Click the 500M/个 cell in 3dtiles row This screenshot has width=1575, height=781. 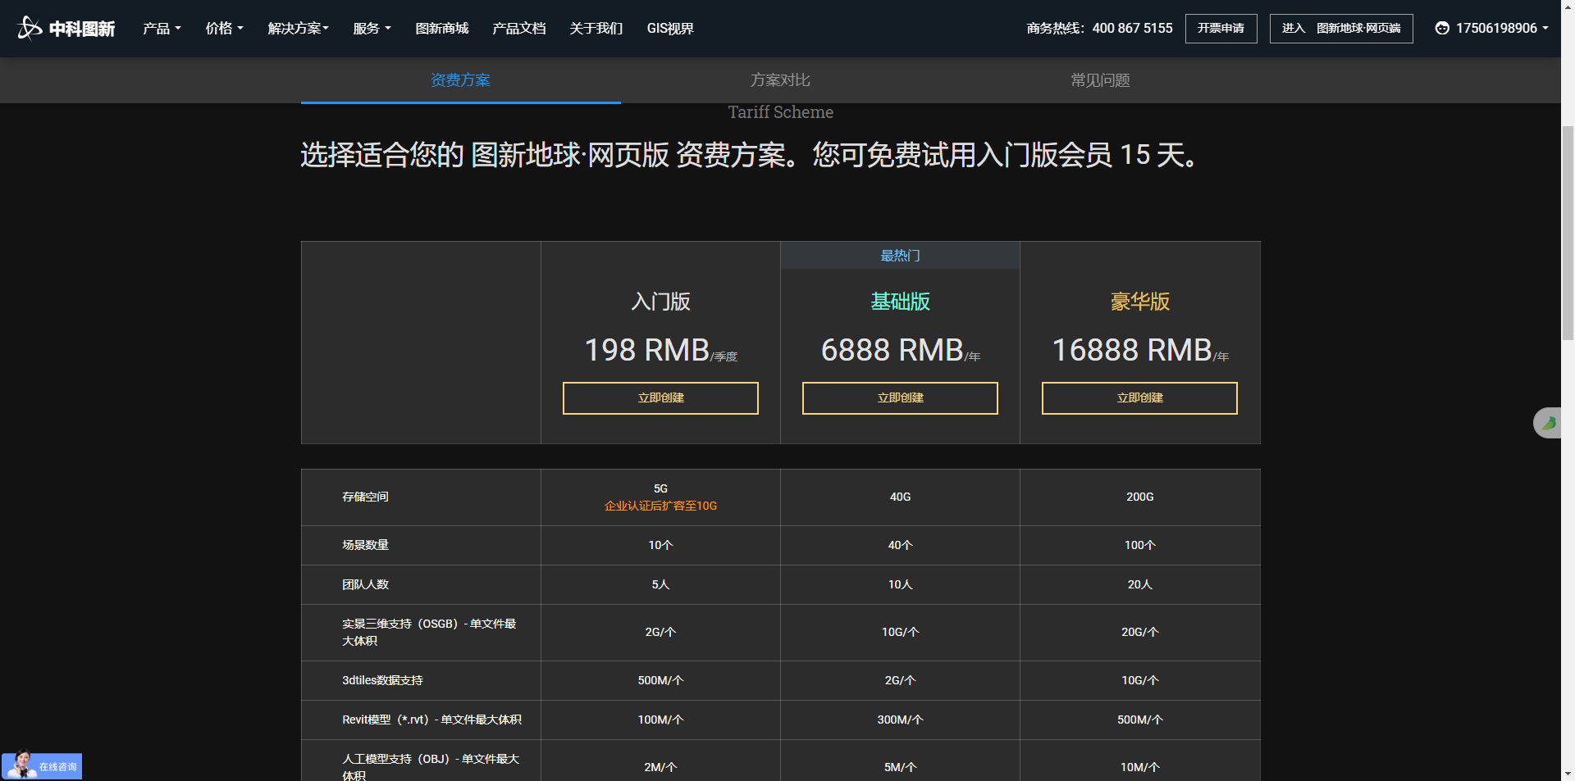660,680
